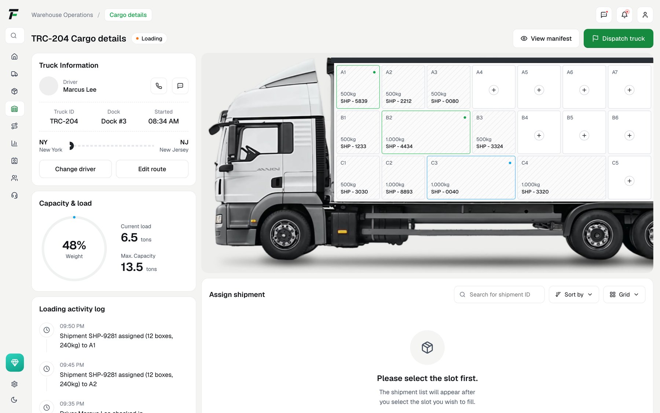Click the Cargo details breadcrumb tab
Image resolution: width=660 pixels, height=413 pixels.
pyautogui.click(x=128, y=15)
